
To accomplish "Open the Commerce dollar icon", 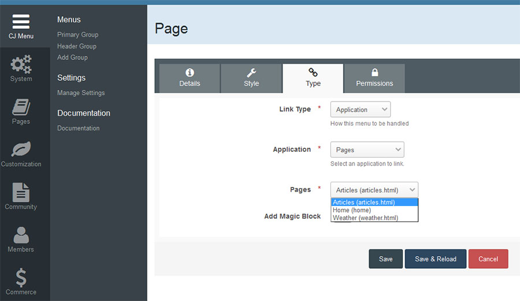I will click(21, 277).
